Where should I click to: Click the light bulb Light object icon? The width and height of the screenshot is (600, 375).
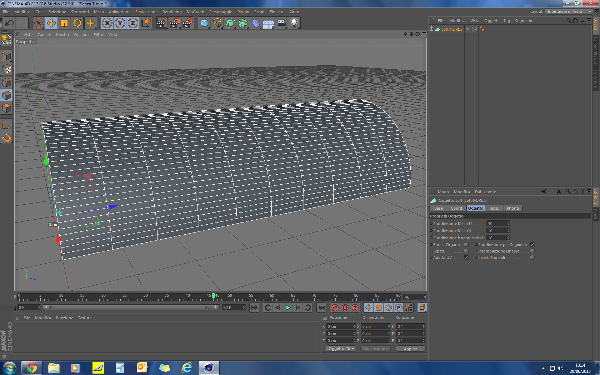[294, 23]
